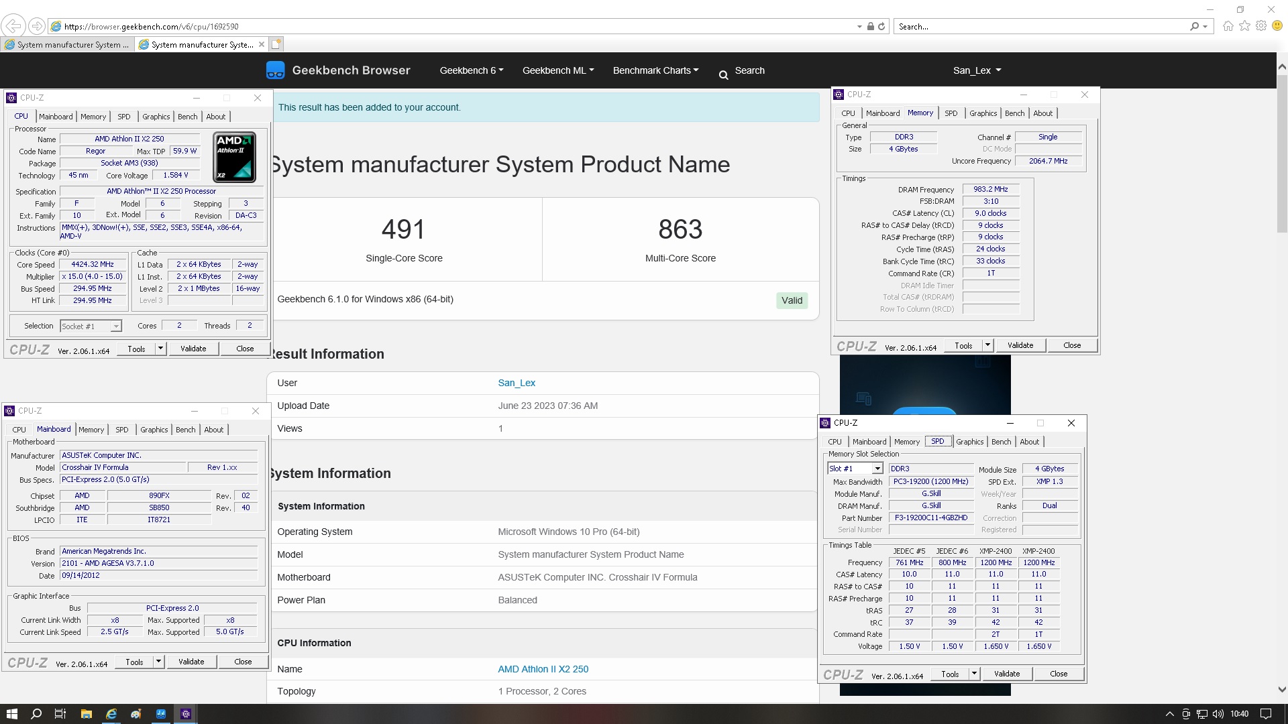Click Close button in Memory CPU-Z window

(1072, 345)
